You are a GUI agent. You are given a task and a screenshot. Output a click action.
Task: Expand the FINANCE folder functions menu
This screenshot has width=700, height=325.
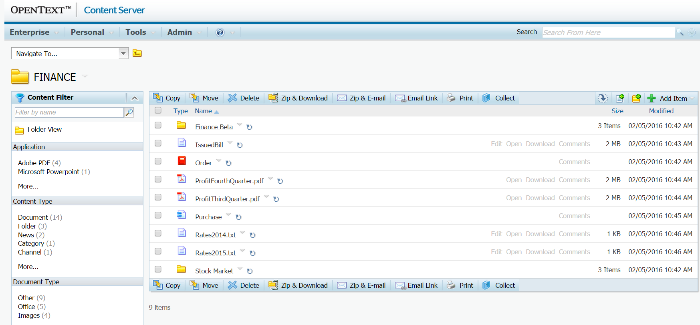pyautogui.click(x=85, y=76)
